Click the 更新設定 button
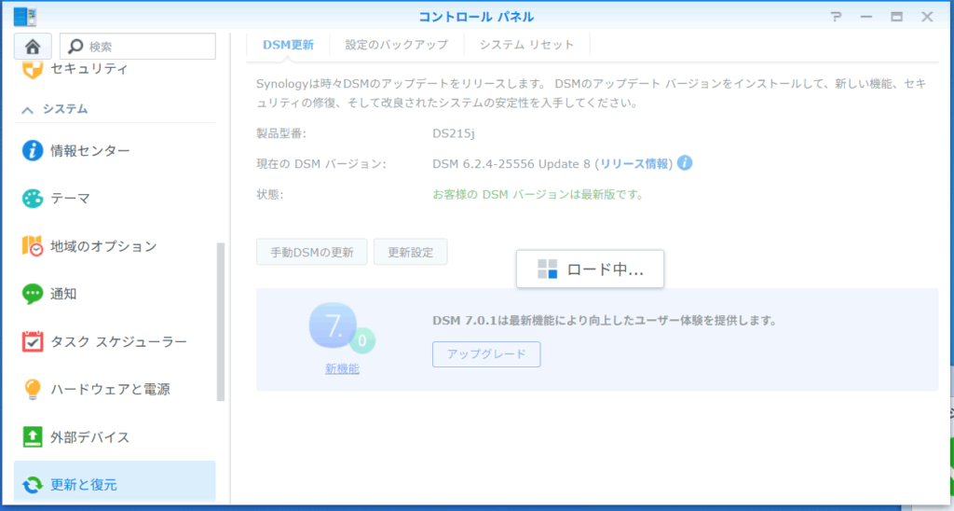This screenshot has width=954, height=511. click(x=410, y=253)
